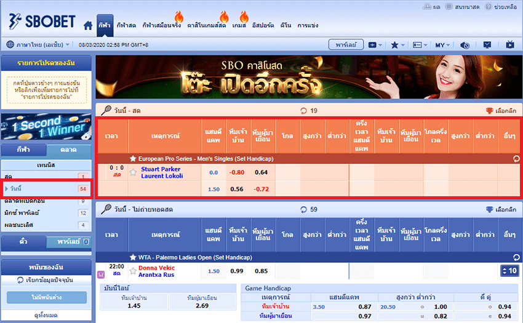
Task: Bet away odds 0.85 for Arantxa Rus
Action: point(261,271)
